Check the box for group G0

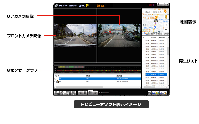[55, 79]
